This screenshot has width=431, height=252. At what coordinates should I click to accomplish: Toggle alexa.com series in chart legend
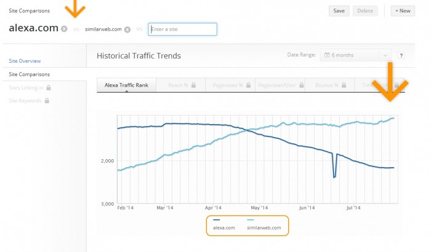tap(224, 228)
